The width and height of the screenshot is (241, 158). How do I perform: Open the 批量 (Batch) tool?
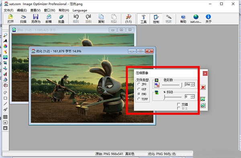[61, 19]
